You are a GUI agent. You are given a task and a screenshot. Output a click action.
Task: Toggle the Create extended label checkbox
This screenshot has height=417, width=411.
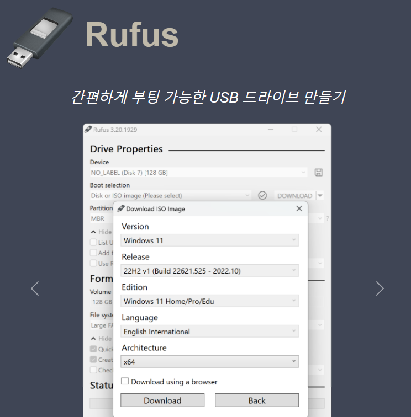click(93, 360)
